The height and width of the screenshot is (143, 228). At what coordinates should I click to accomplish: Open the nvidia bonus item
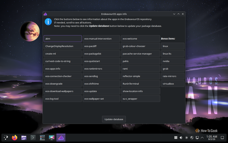tap(173, 61)
